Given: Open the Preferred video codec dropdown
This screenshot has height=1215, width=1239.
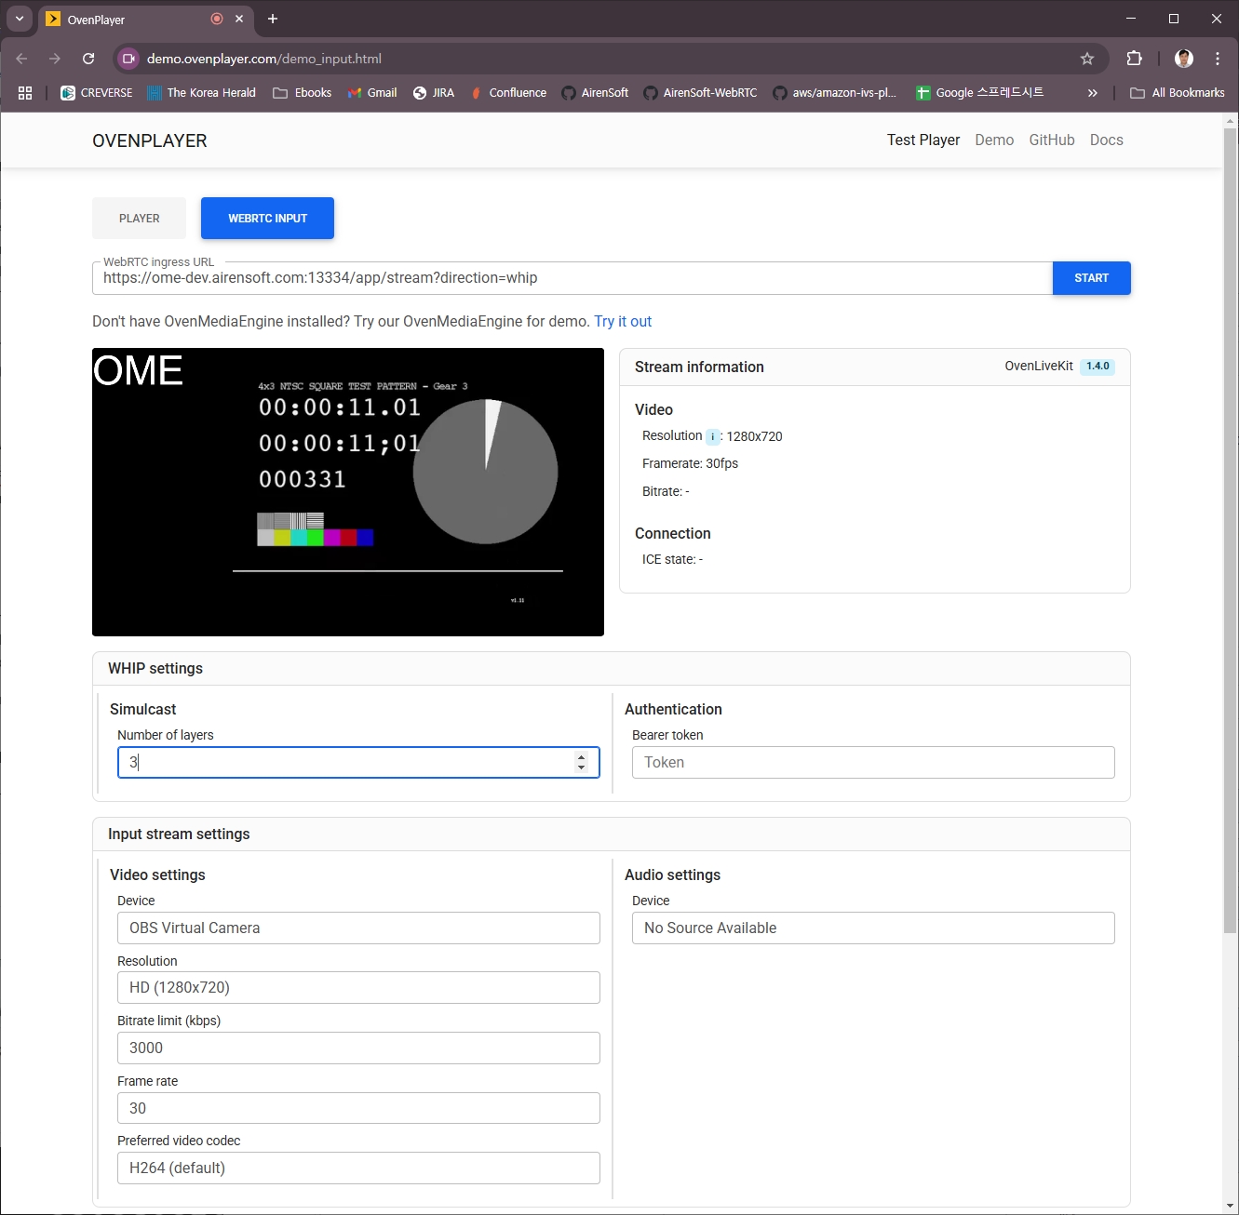Looking at the screenshot, I should click(x=358, y=1168).
